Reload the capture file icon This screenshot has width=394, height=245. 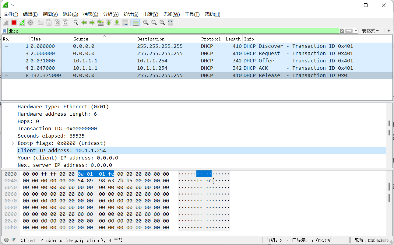65,23
